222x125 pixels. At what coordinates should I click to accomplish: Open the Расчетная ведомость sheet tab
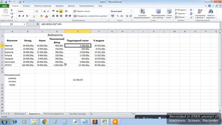click(x=54, y=114)
